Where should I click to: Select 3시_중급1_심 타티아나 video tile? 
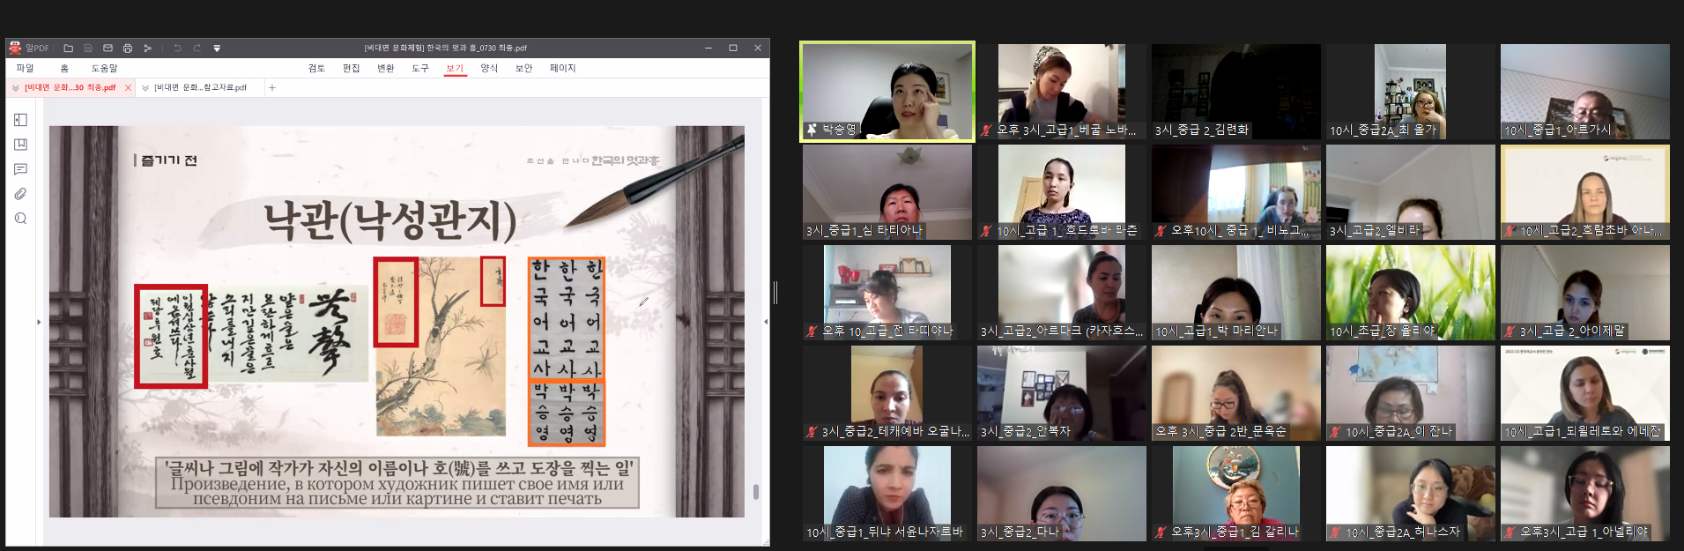tap(887, 192)
